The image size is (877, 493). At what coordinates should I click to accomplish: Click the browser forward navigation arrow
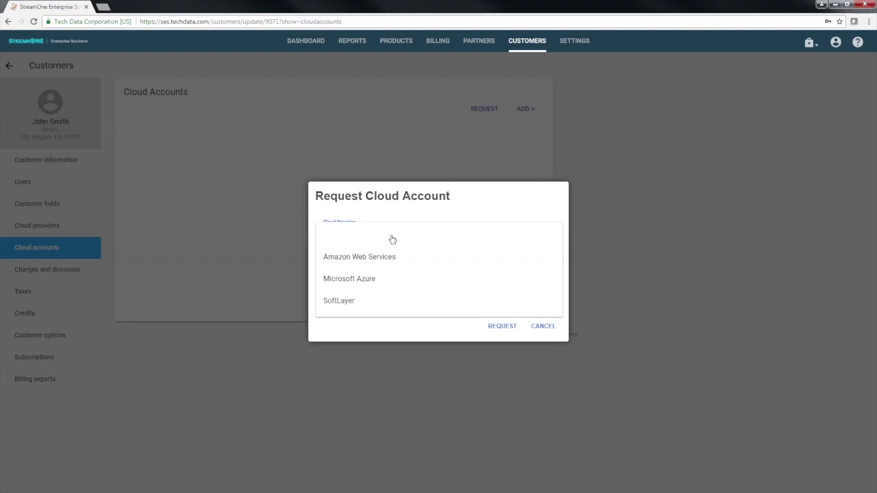(x=21, y=22)
